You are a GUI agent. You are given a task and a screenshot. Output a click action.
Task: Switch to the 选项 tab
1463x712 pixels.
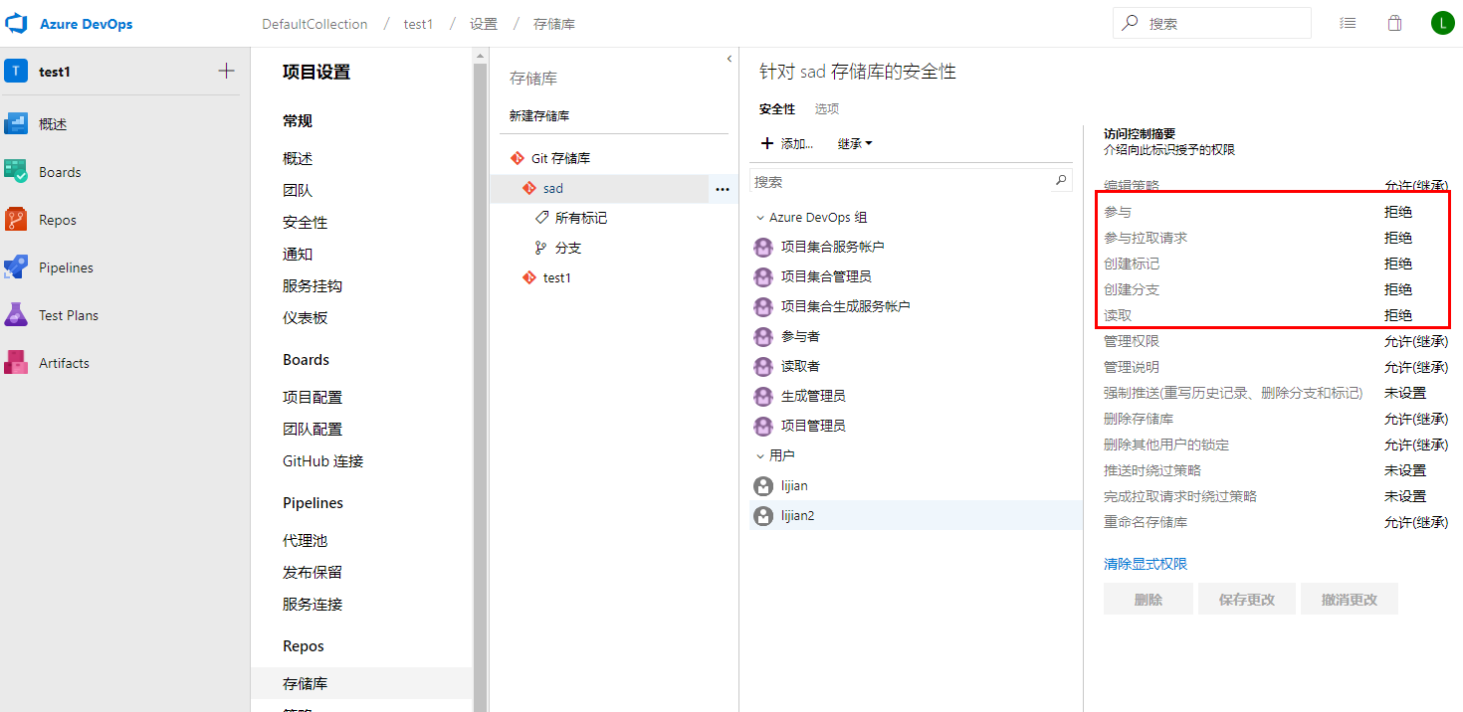(827, 109)
